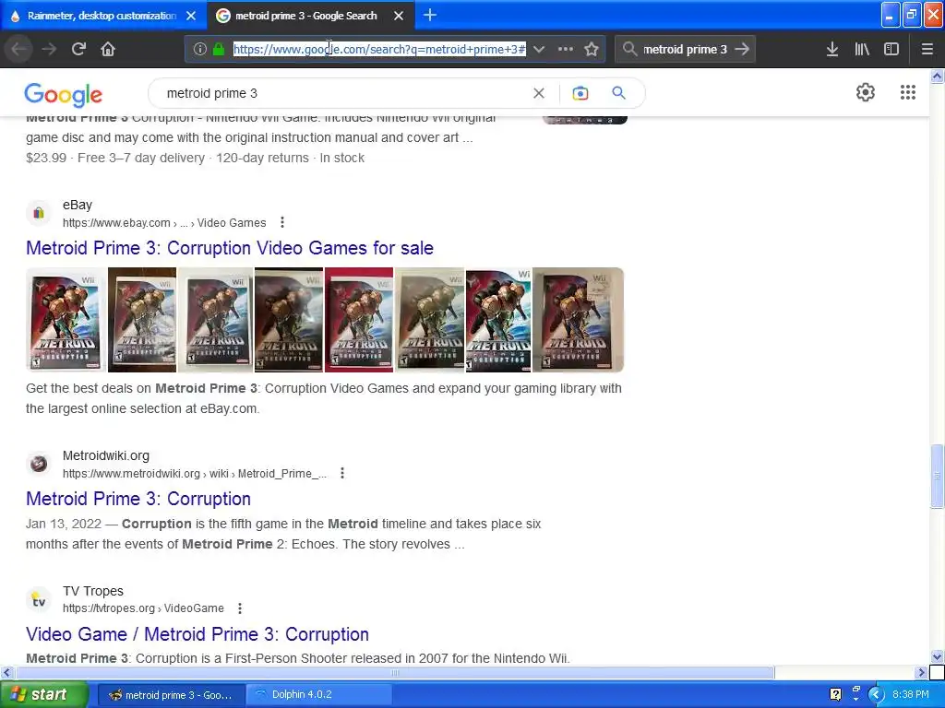Submit search bar query with arrow button
Viewport: 945px width, 708px height.
pos(743,50)
